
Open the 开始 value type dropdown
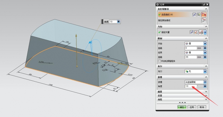pos(205,44)
